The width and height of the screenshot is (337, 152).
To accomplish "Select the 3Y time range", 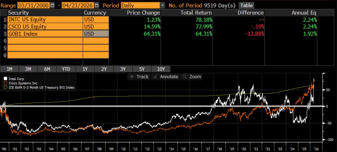I will coord(123,69).
